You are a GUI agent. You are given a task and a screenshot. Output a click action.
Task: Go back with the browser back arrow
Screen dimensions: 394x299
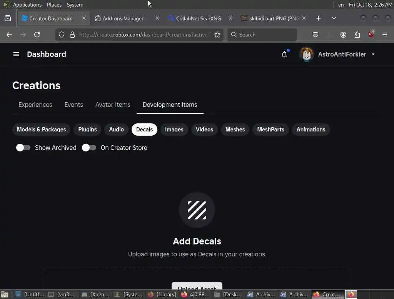coord(9,35)
